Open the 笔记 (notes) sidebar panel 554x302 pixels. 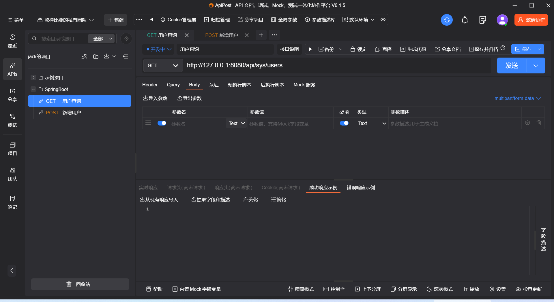[x=12, y=203]
